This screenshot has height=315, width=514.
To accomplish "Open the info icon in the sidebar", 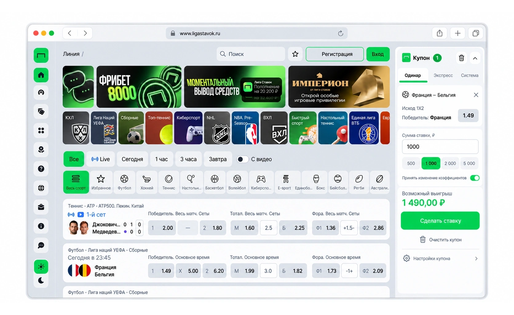I will pyautogui.click(x=41, y=226).
